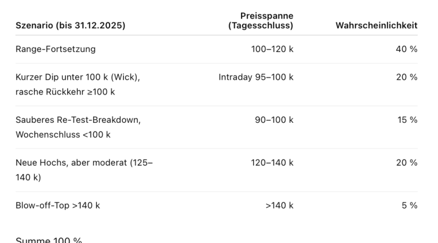The width and height of the screenshot is (438, 243).
Task: Click the 100–120 k price range cell
Action: 272,49
